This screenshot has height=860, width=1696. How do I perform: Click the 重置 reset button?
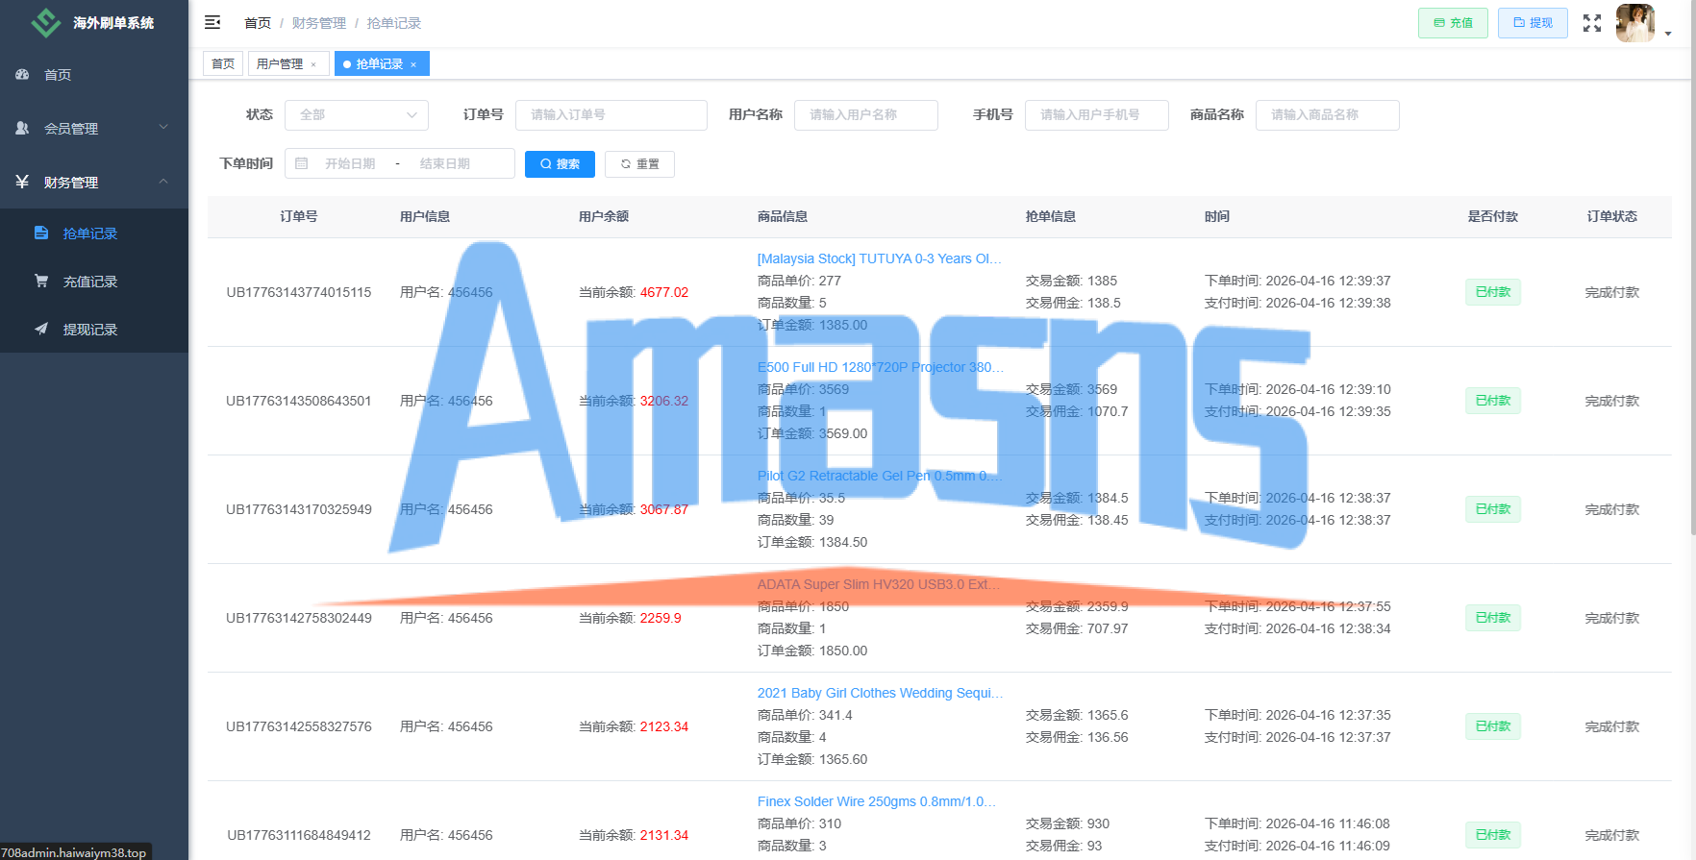coord(639,164)
